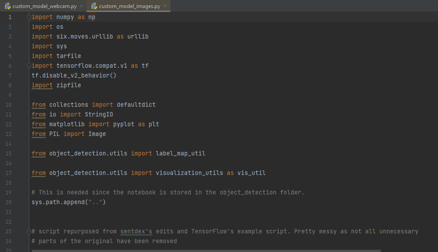Click 'pyplot' on line 12
This screenshot has height=252, width=438.
[x=123, y=124]
